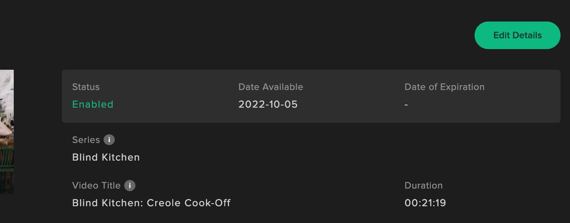Open the Edit Details button
This screenshot has width=570, height=223.
(x=517, y=35)
